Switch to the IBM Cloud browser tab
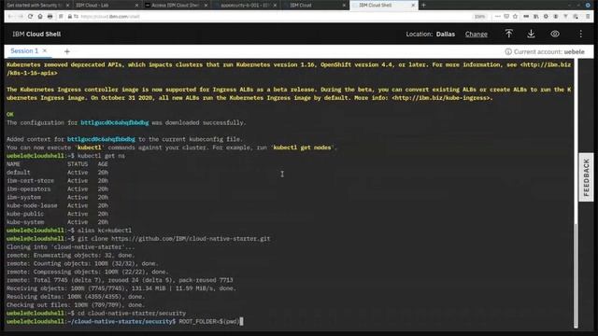The height and width of the screenshot is (336, 598). point(314,6)
